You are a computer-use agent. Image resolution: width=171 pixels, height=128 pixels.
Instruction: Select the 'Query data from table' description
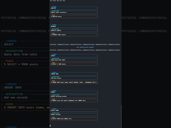pos(58,60)
